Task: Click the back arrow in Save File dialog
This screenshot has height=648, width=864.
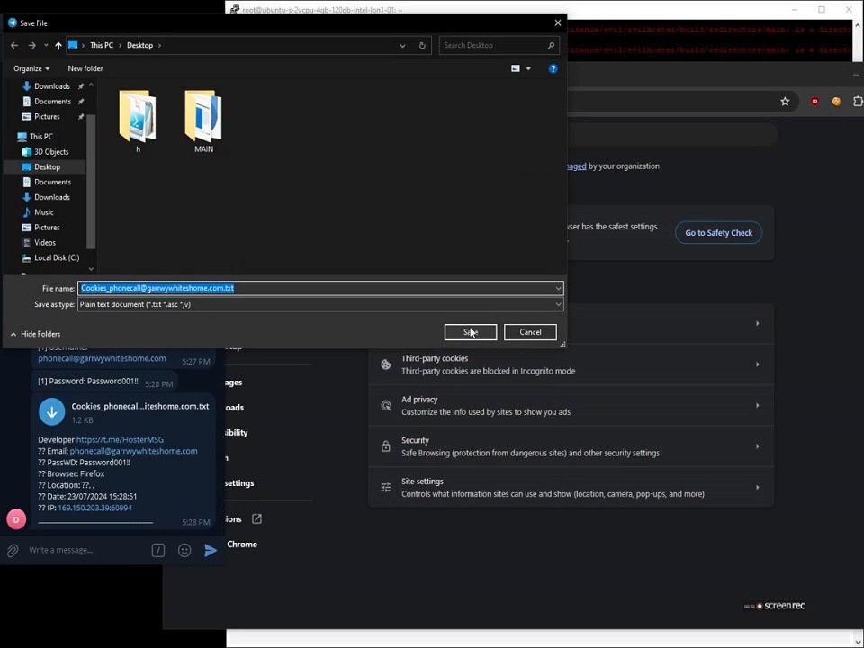Action: 14,45
